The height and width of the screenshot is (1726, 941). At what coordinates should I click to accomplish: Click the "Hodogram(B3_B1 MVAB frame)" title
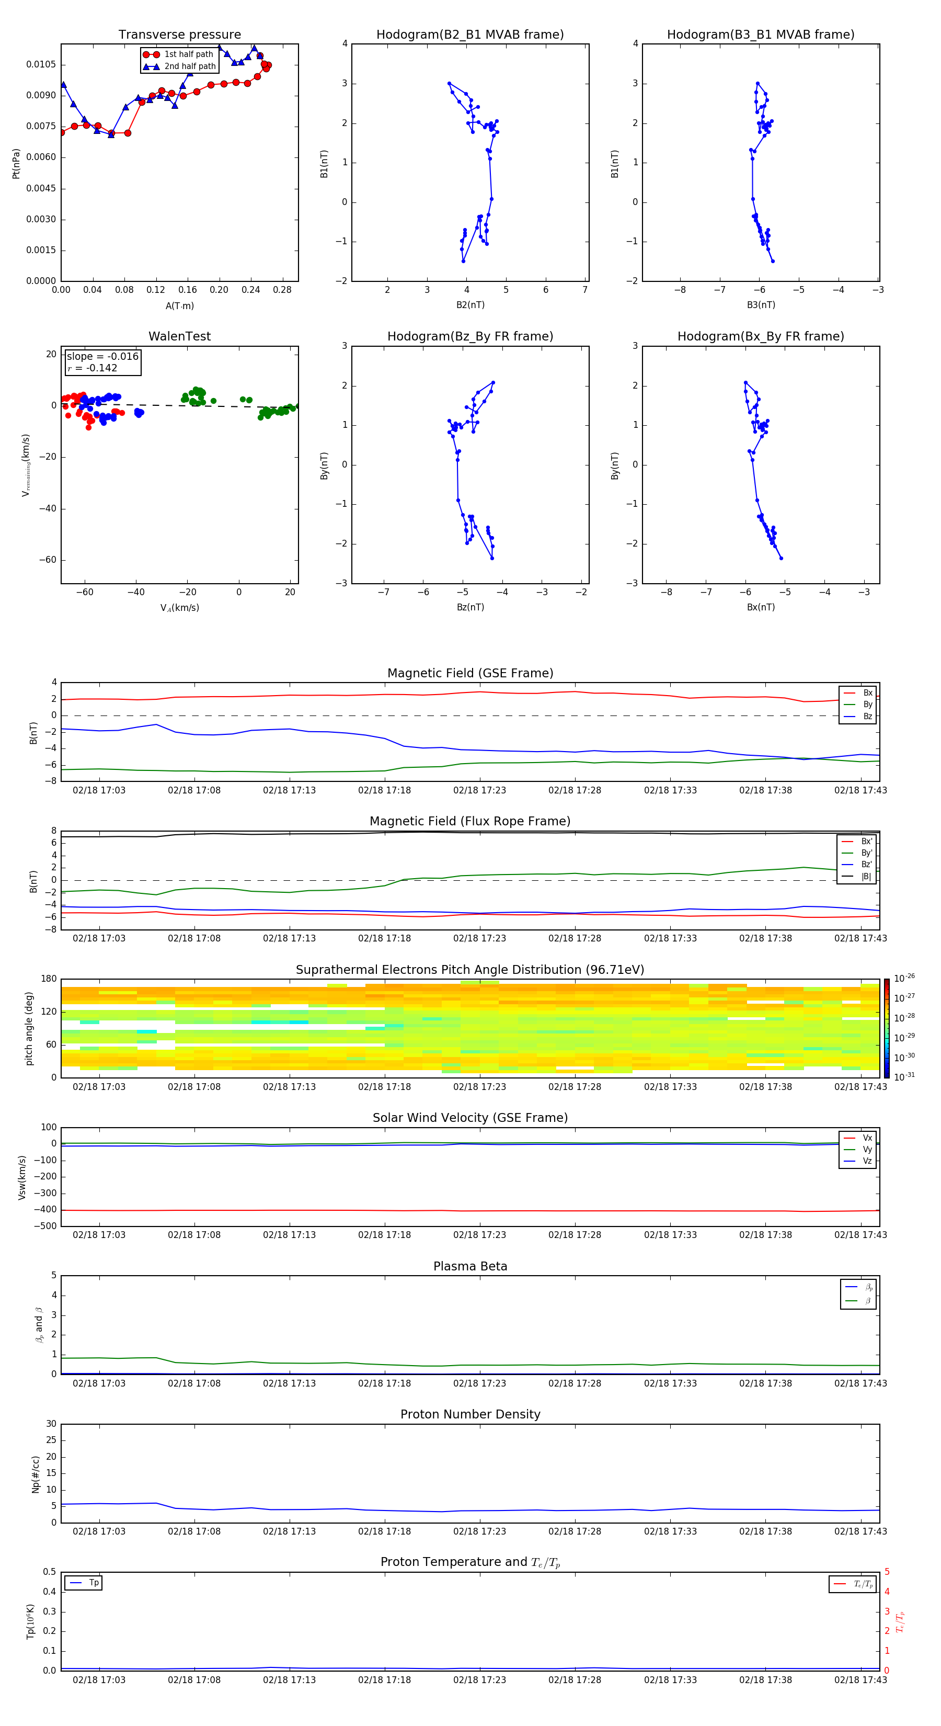(761, 35)
